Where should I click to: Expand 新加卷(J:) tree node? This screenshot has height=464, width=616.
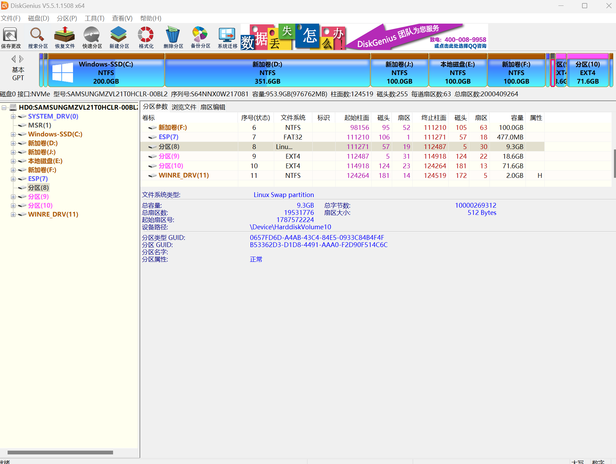tap(13, 152)
